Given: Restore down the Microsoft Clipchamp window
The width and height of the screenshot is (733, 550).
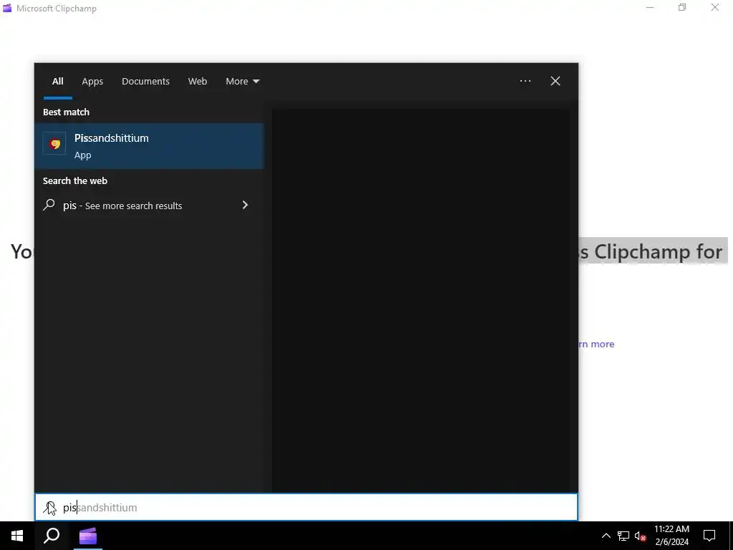Looking at the screenshot, I should click(x=682, y=7).
